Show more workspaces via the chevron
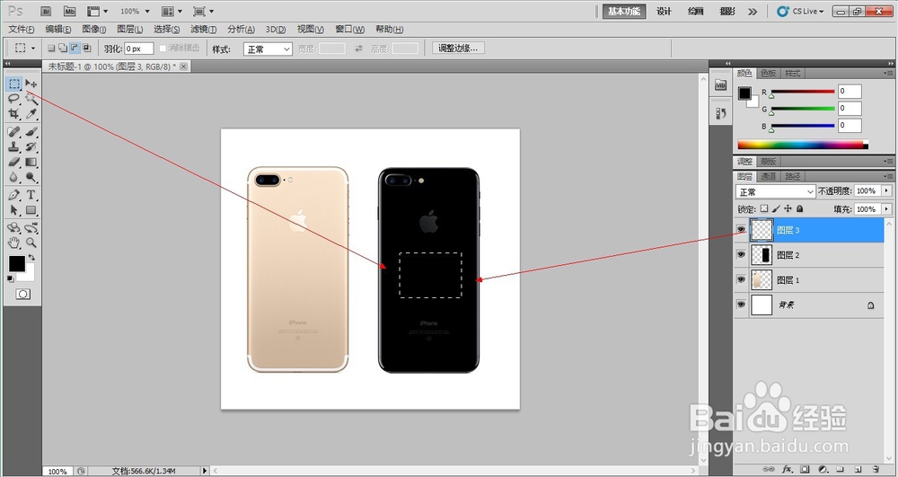898x477 pixels. pyautogui.click(x=753, y=11)
